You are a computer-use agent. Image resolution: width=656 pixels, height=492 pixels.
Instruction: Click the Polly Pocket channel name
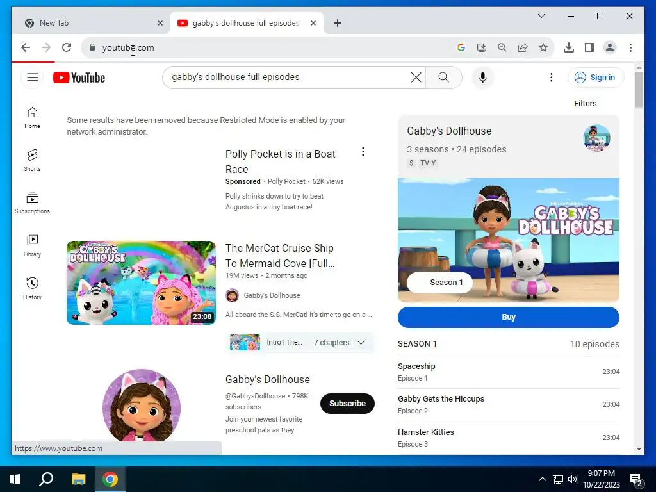click(x=286, y=181)
